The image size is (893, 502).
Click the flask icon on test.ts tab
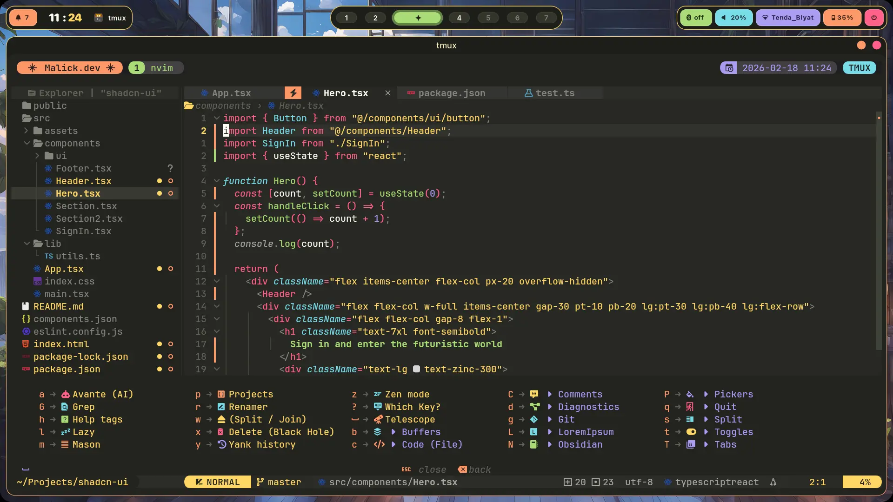click(x=528, y=93)
